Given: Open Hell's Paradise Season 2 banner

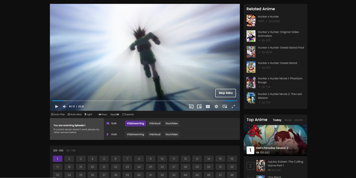Looking at the screenshot, I should [x=275, y=140].
